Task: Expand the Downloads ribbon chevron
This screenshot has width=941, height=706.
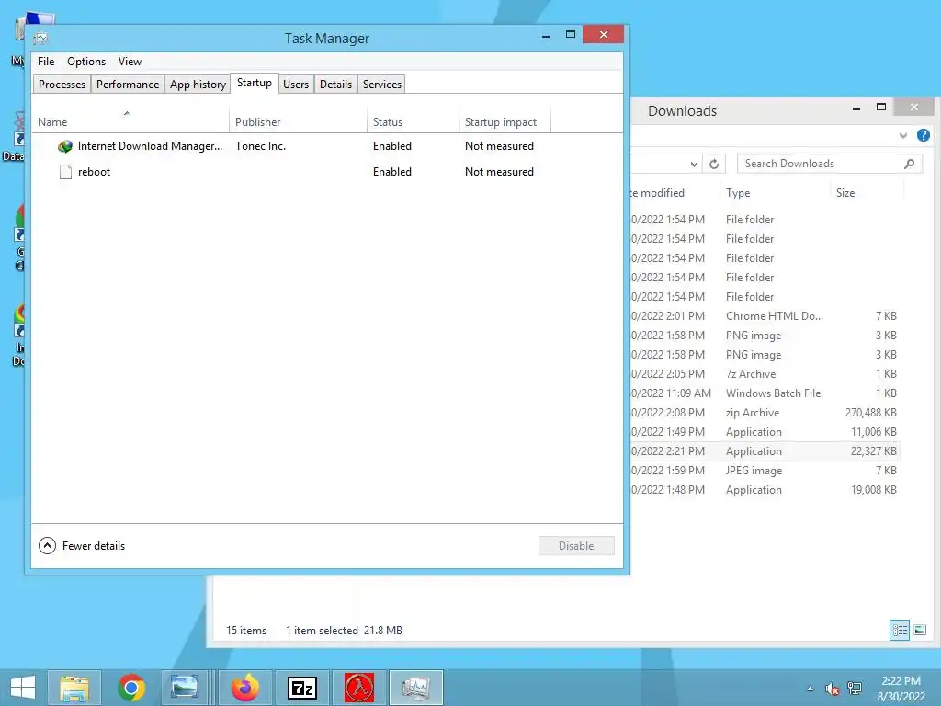Action: (x=903, y=136)
